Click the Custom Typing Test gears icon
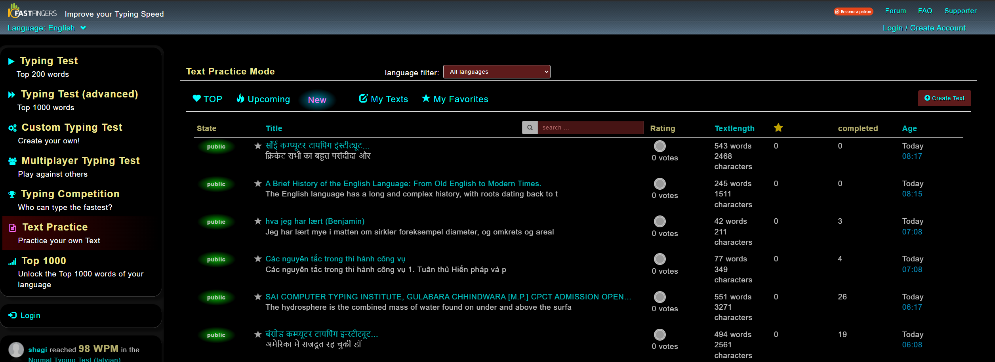This screenshot has height=362, width=995. [x=13, y=128]
